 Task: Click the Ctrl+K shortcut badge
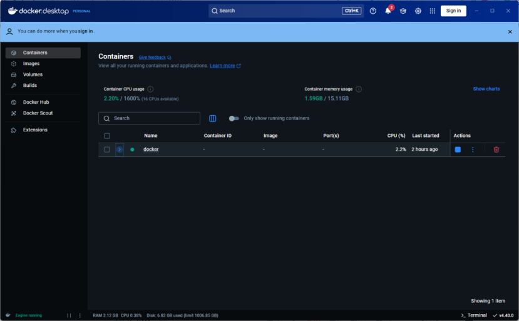click(x=351, y=11)
